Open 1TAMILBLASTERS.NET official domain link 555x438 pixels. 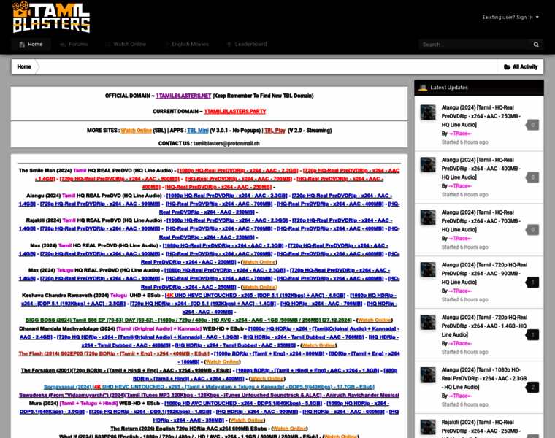183,96
